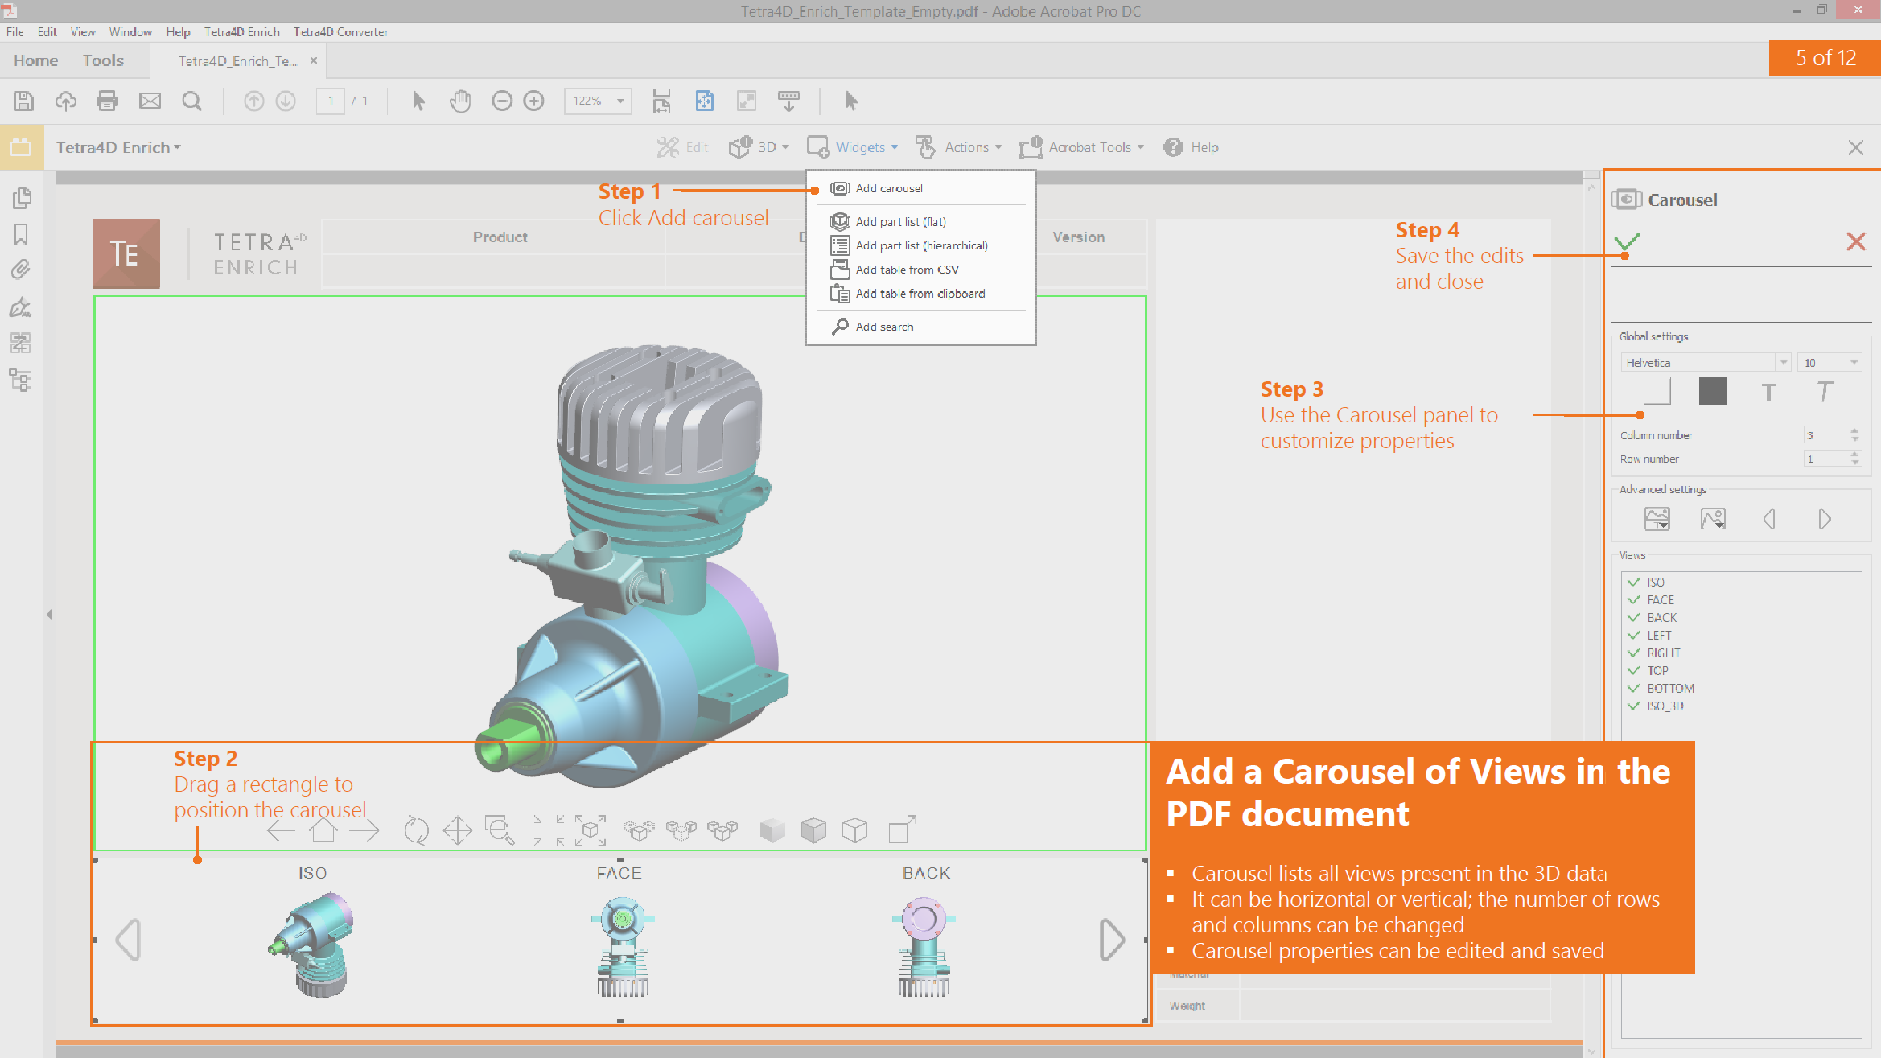Switch to the Tools tab
The image size is (1881, 1058).
coord(103,60)
